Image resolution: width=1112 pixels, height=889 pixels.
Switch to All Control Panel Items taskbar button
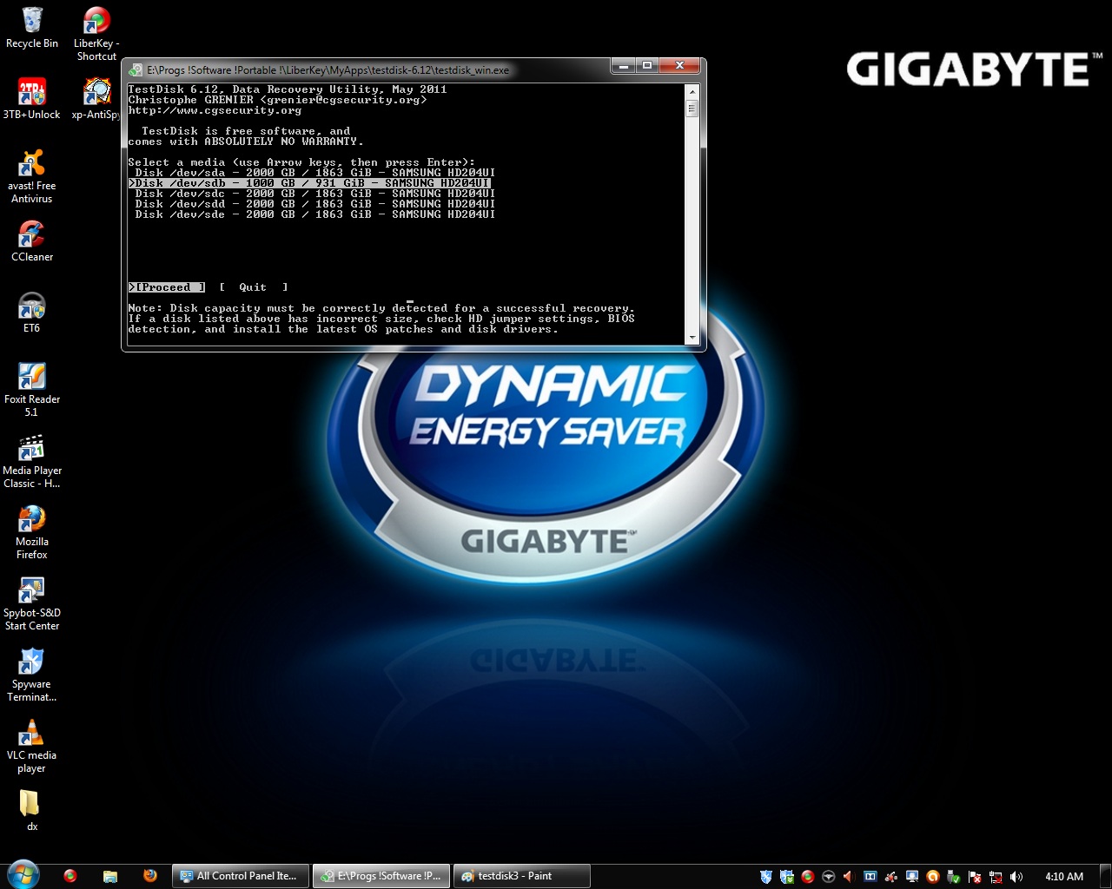pos(241,876)
